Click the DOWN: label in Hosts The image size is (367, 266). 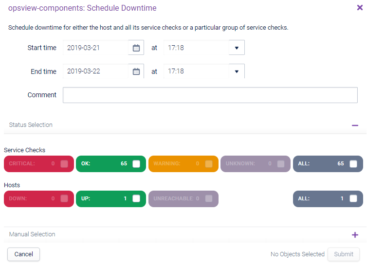[x=18, y=198]
